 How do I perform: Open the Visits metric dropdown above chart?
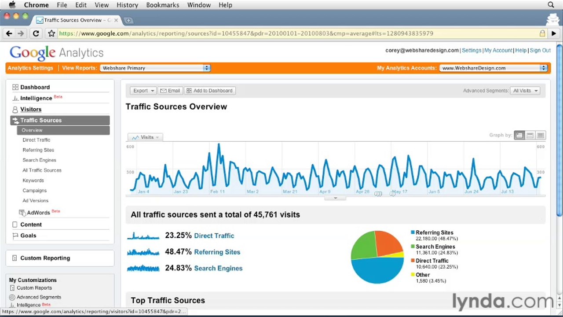point(145,137)
